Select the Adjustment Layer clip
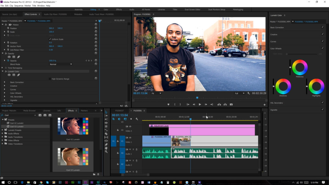This screenshot has height=185, width=329. tap(202, 130)
